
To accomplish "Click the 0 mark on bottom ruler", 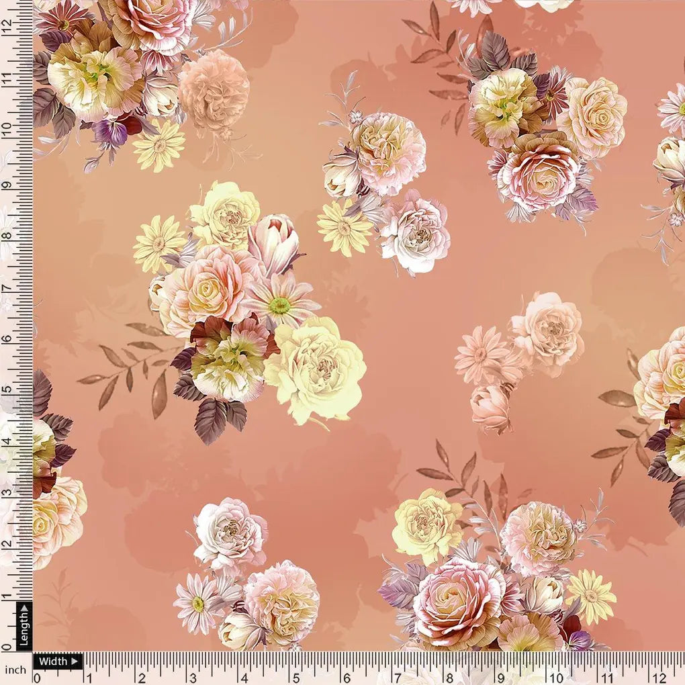I will click(x=37, y=678).
